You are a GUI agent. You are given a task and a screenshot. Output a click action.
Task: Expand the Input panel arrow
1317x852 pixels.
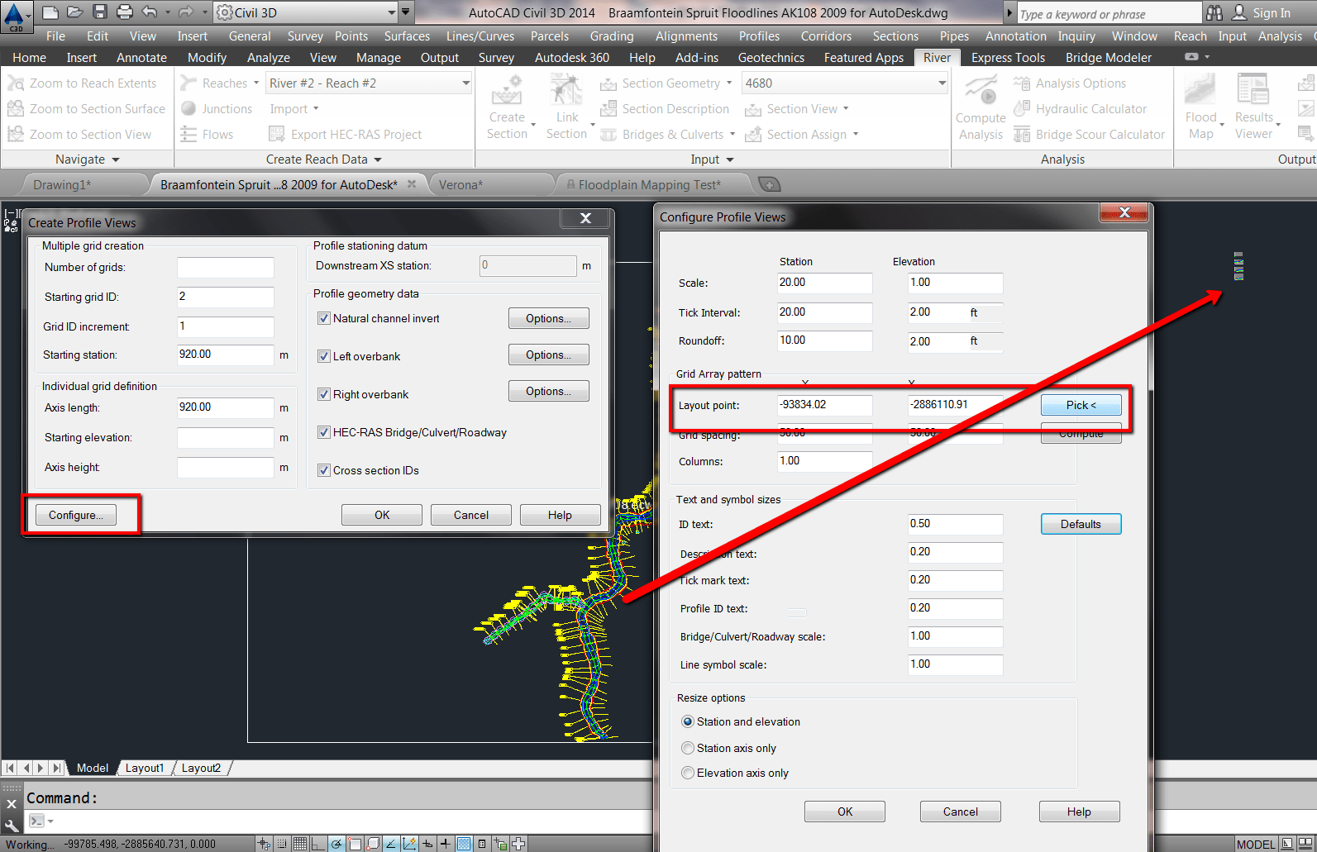point(730,159)
